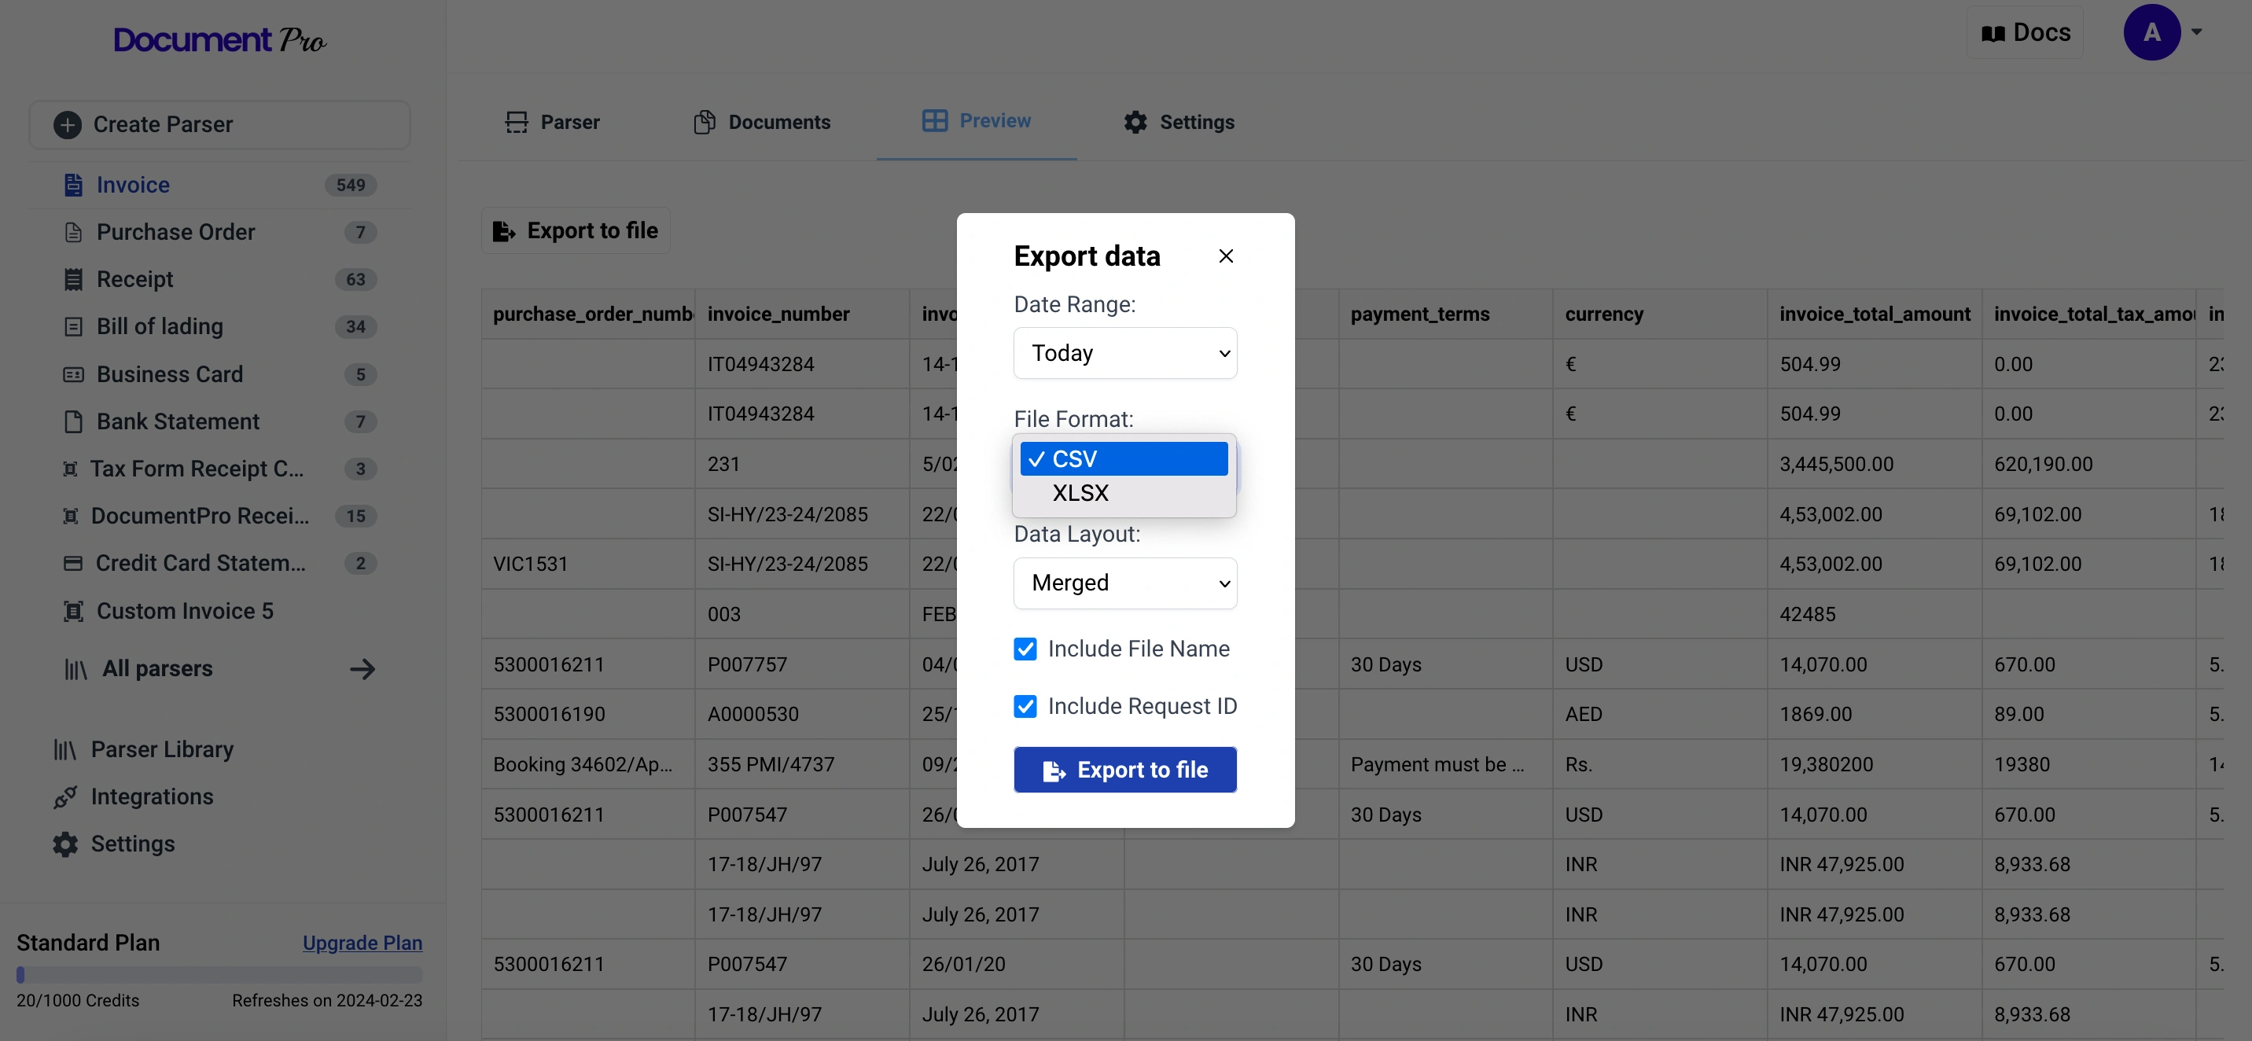This screenshot has width=2252, height=1041.
Task: Click the user avatar labeled A
Action: coord(2151,32)
